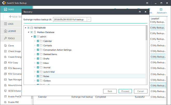
Task: Click the Proceed button
Action: (125, 91)
